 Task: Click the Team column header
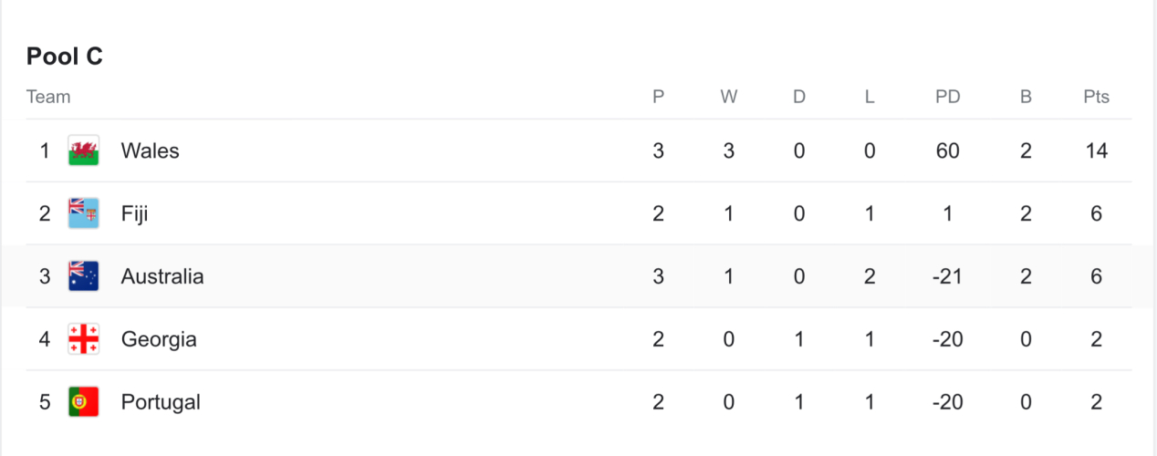(x=48, y=97)
